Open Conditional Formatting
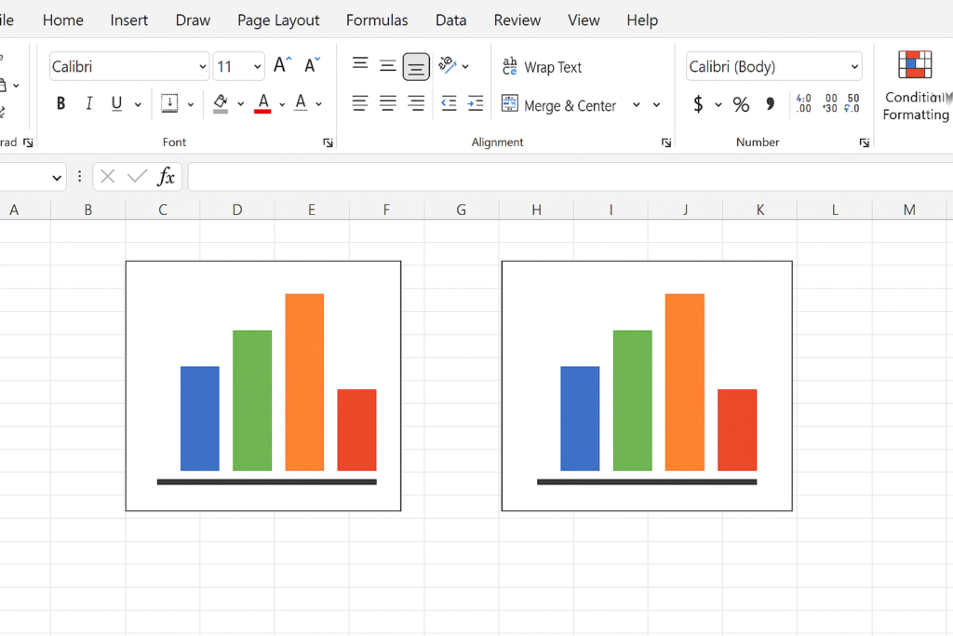Image resolution: width=953 pixels, height=636 pixels. point(916,85)
